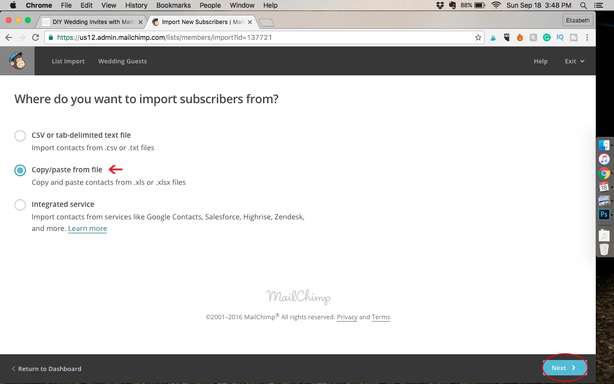Open the Chrome File menu
Screen dimensions: 614x384
click(66, 5)
